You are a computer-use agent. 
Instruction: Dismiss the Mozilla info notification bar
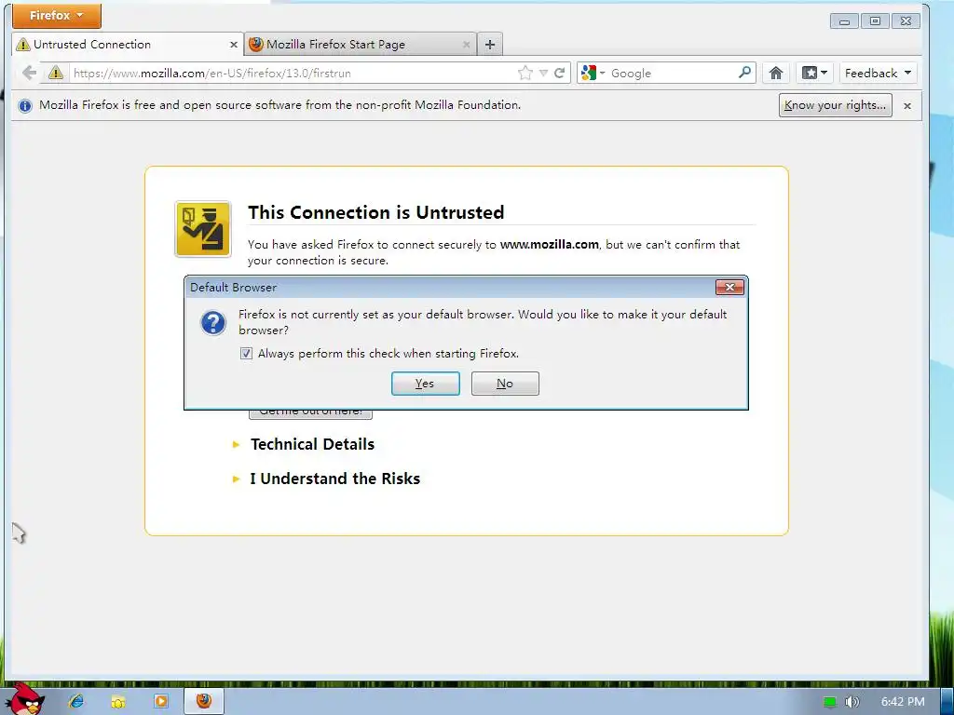point(907,106)
